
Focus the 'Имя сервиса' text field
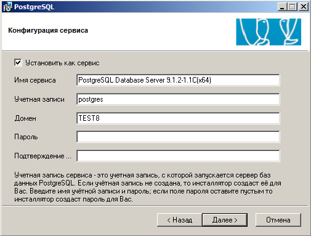click(178, 80)
